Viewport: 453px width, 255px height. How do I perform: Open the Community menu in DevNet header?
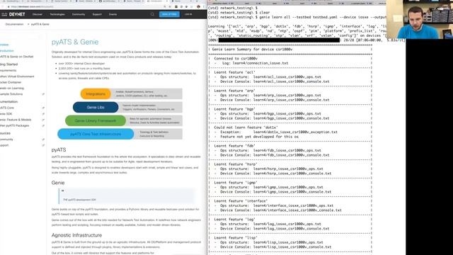tap(79, 14)
